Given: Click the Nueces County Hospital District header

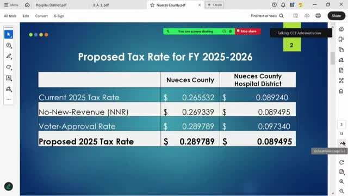Looking at the screenshot, I should click(258, 80).
